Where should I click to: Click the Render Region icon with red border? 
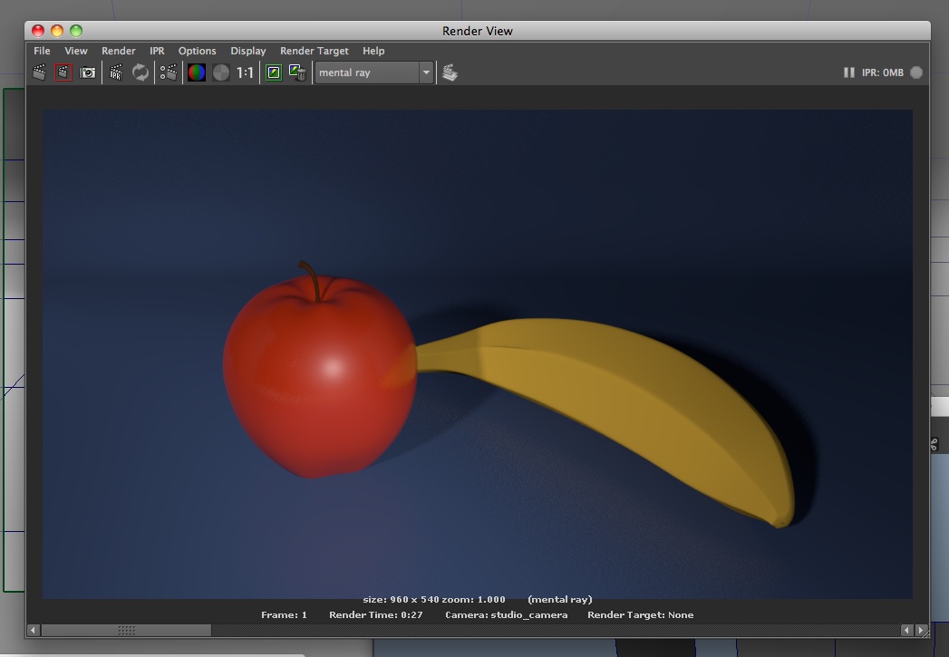[x=63, y=72]
